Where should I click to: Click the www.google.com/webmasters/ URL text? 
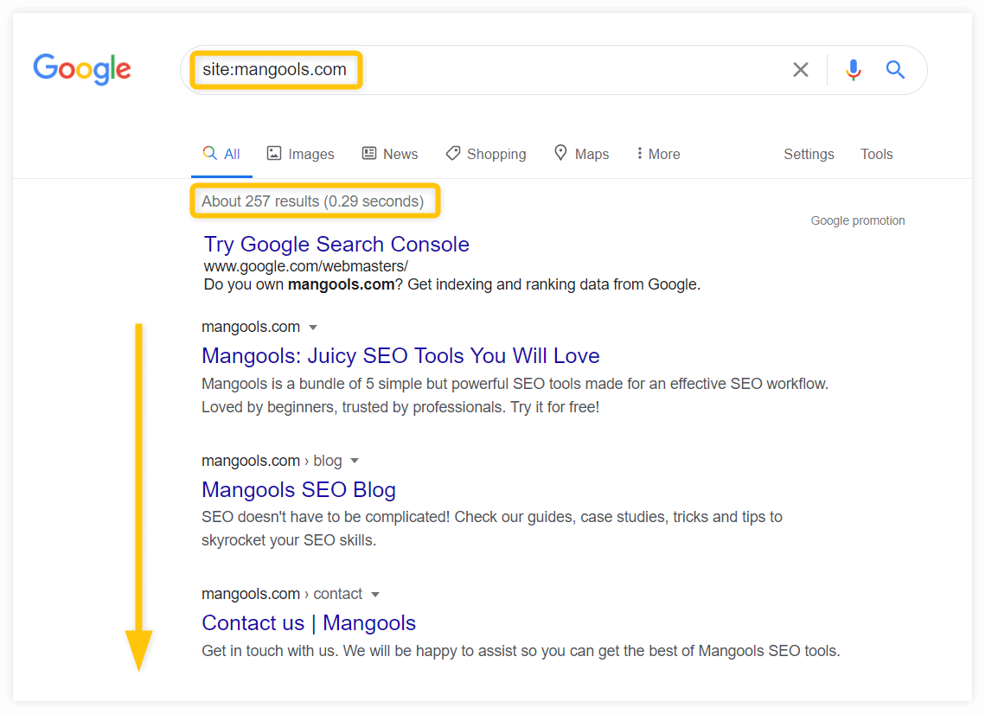(306, 266)
